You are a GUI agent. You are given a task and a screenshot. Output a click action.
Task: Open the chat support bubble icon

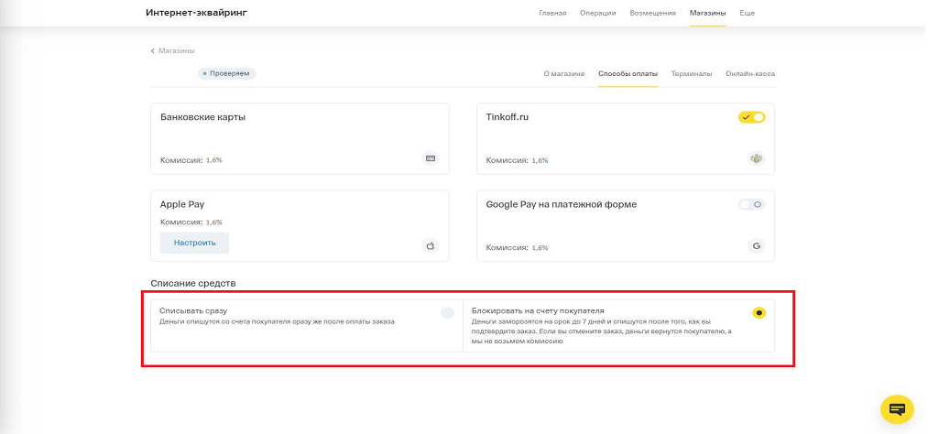click(x=897, y=408)
